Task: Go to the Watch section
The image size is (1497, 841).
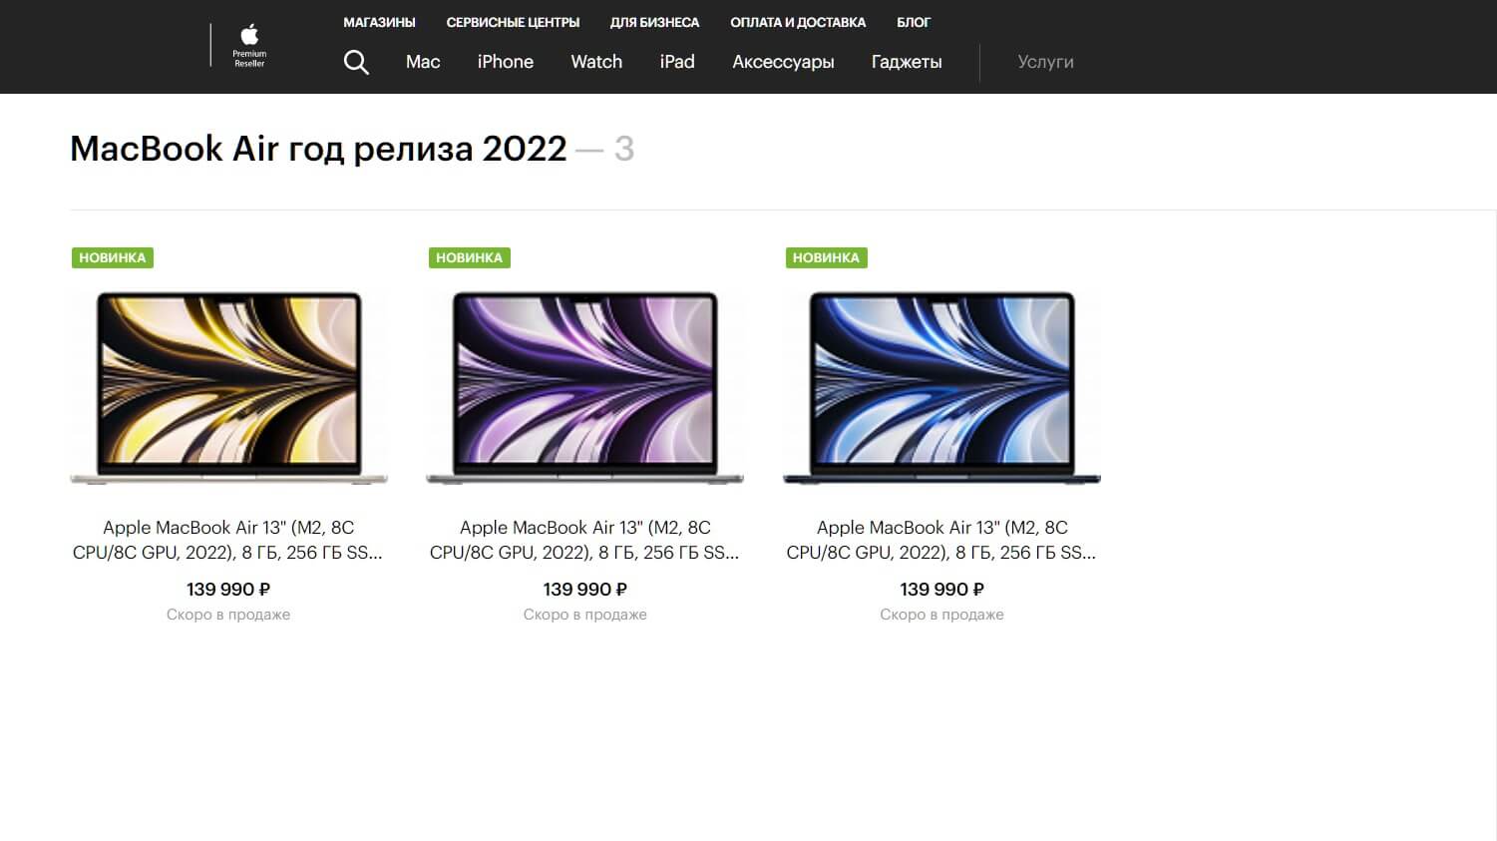Action: click(596, 62)
